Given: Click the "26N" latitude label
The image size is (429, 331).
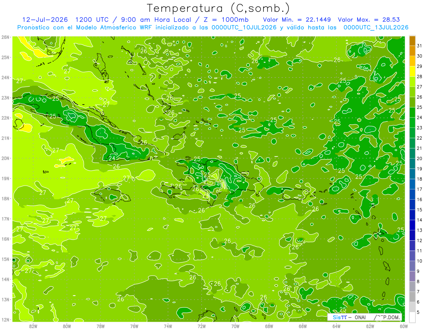Looking at the screenshot, I should (x=5, y=37).
